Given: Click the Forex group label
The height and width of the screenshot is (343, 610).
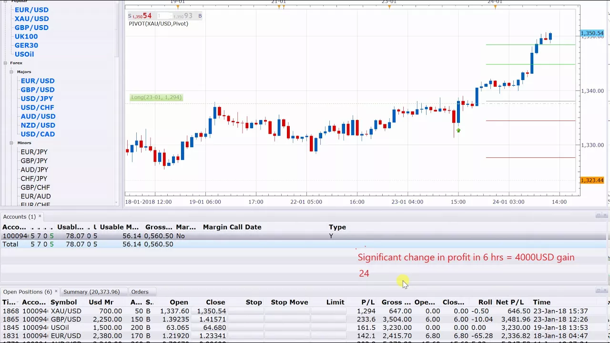Looking at the screenshot, I should (16, 63).
